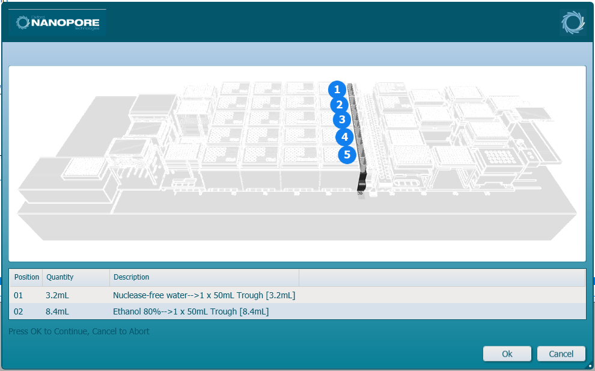Select trough position marker 5

click(347, 155)
